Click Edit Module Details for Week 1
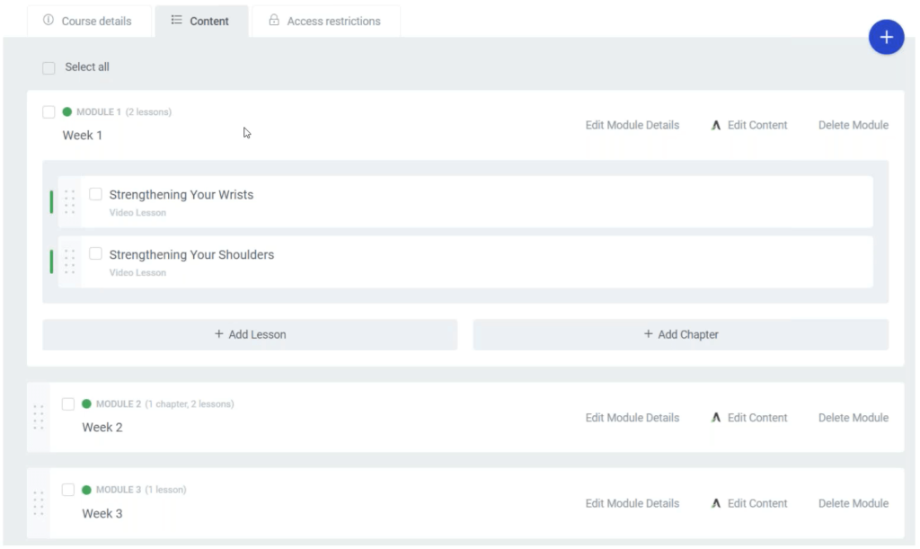 point(632,125)
